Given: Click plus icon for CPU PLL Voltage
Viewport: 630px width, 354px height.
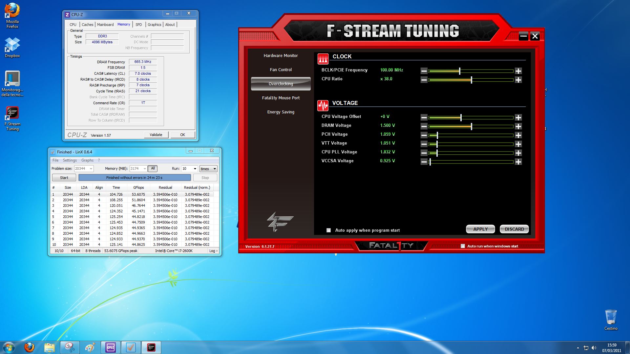Looking at the screenshot, I should click(518, 153).
